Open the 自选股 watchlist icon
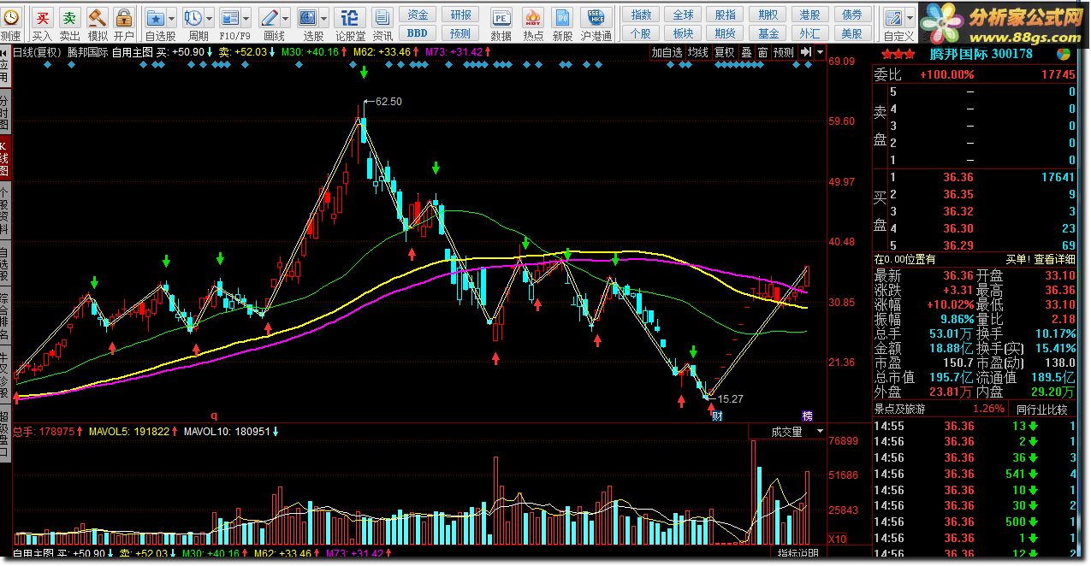Image resolution: width=1091 pixels, height=566 pixels. tap(156, 17)
